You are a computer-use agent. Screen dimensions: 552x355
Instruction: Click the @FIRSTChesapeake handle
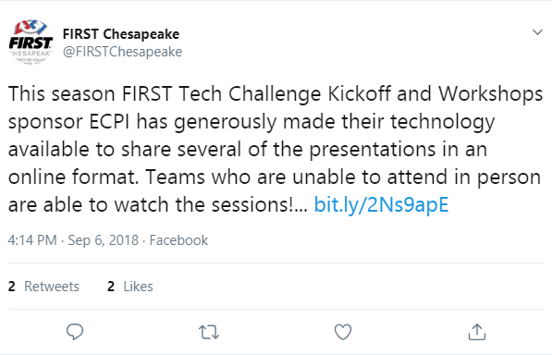click(x=122, y=52)
